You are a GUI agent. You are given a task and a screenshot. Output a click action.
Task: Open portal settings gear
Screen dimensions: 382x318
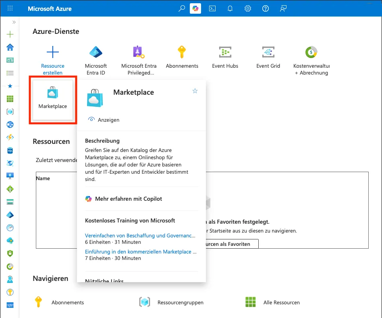(x=248, y=8)
